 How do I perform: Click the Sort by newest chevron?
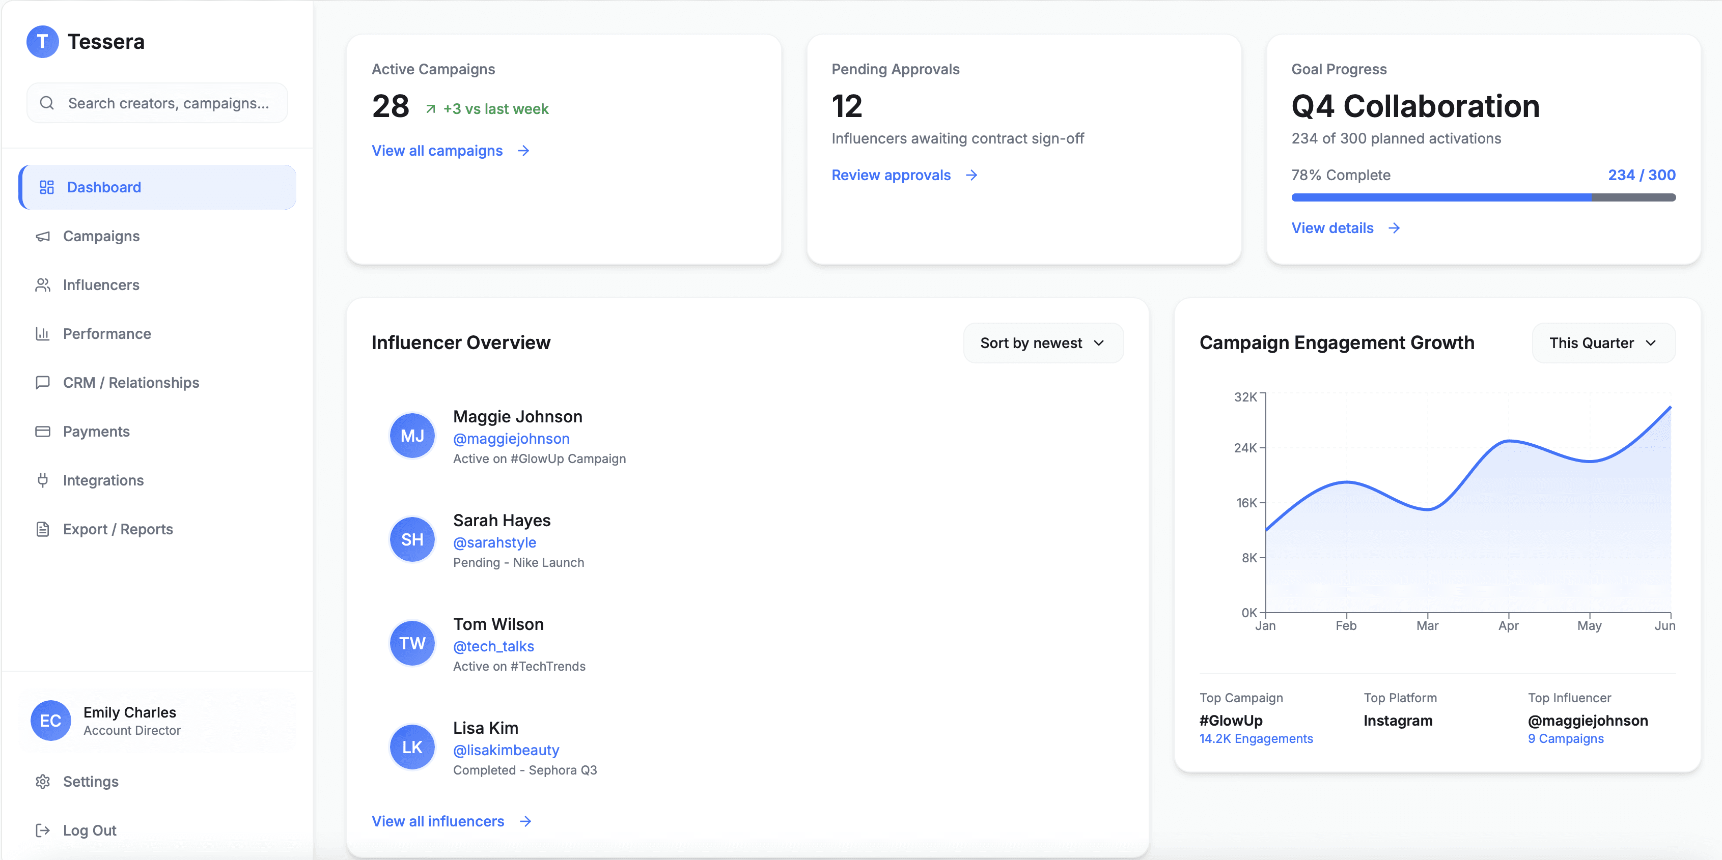(1099, 343)
